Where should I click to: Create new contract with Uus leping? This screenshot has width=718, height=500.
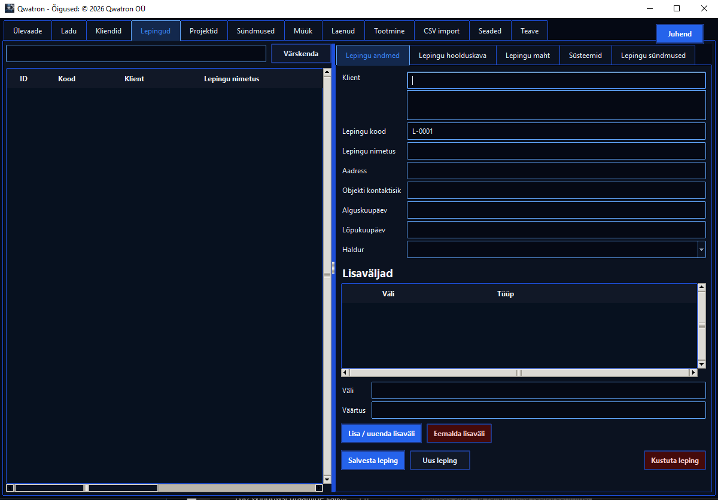coord(440,461)
